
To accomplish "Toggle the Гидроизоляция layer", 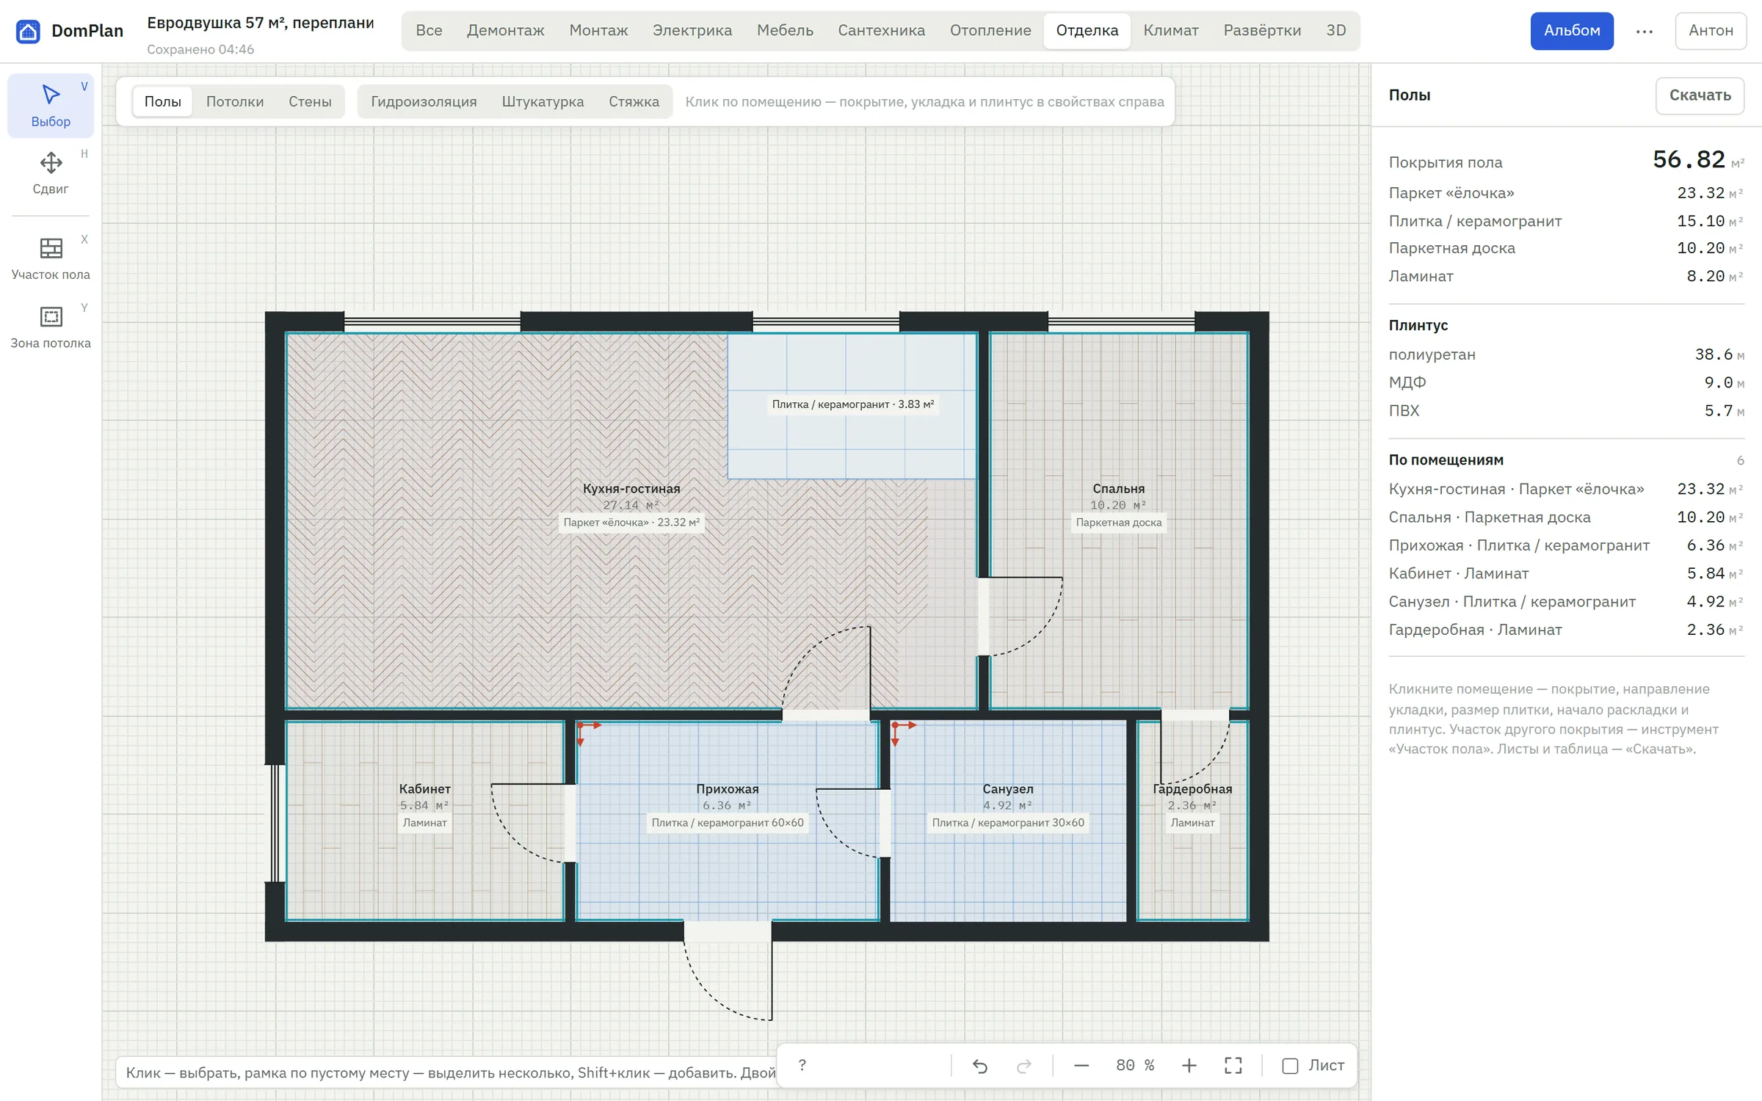I will [x=424, y=101].
